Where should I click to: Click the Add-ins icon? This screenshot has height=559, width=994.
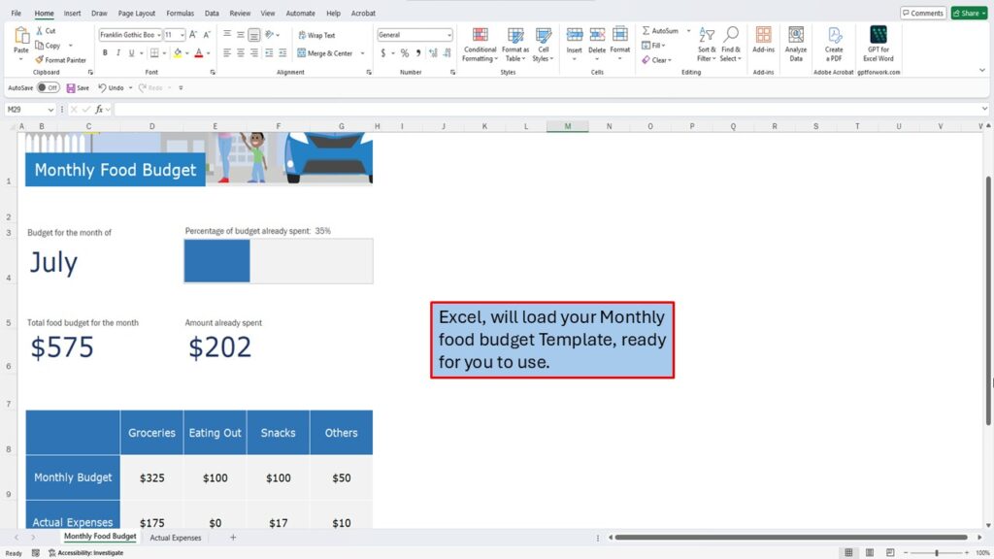click(764, 46)
